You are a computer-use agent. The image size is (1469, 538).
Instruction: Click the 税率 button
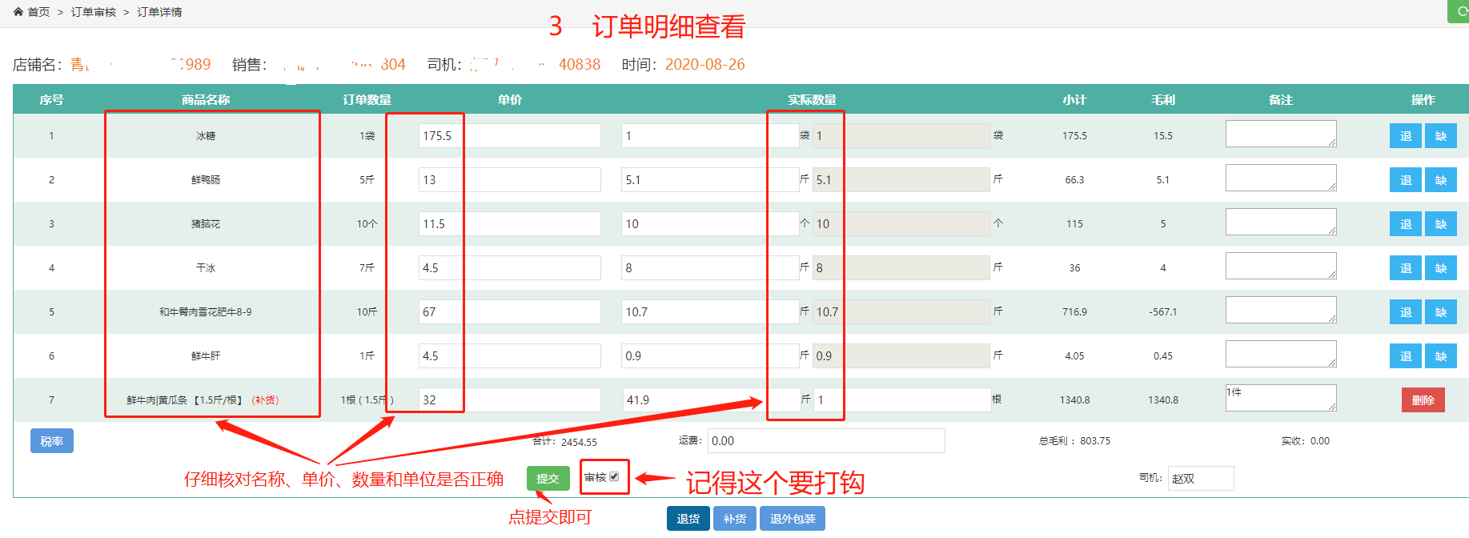click(52, 441)
